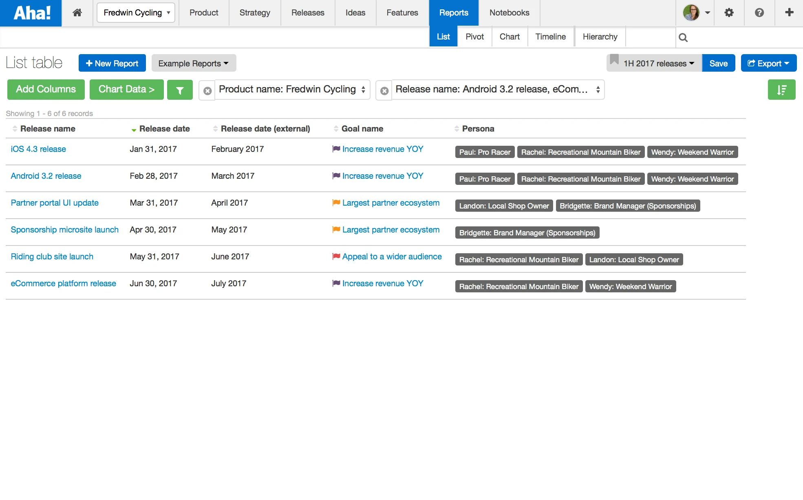Click the search magnifier icon
Image resolution: width=803 pixels, height=500 pixels.
[683, 37]
